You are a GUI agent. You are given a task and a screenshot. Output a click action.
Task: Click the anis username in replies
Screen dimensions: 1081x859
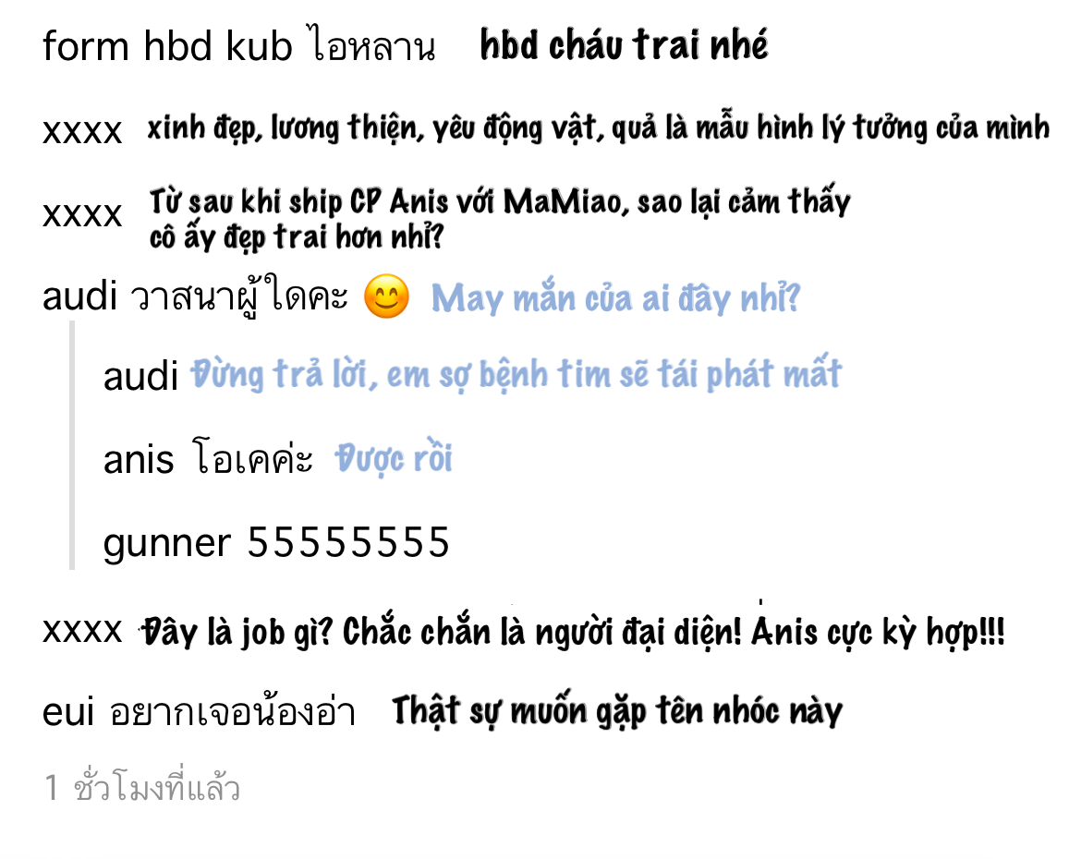click(139, 461)
